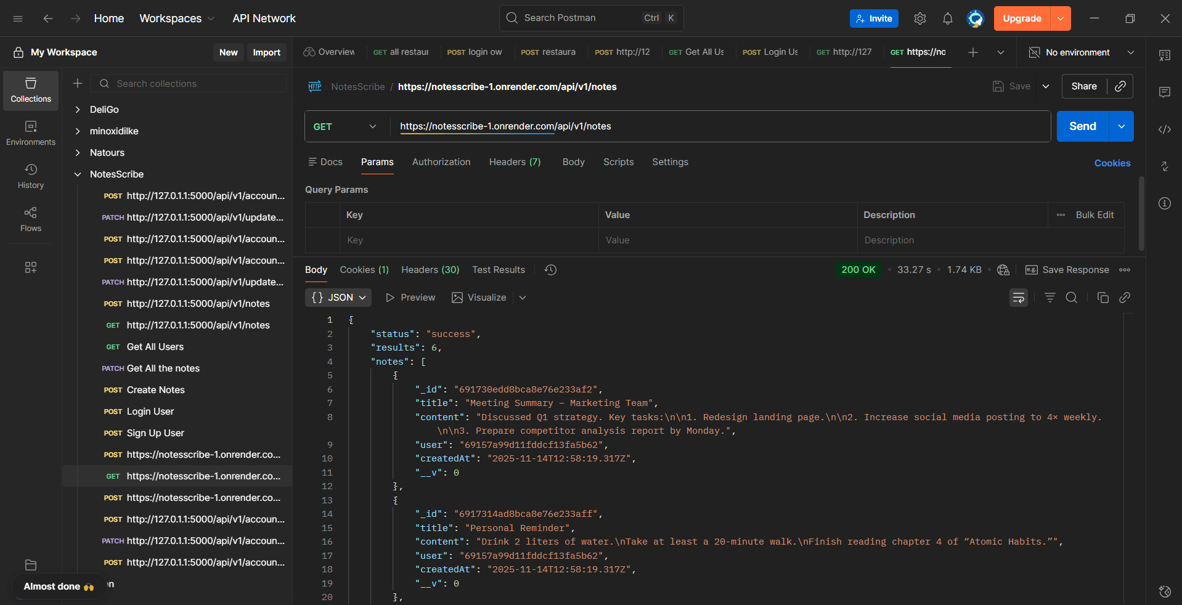This screenshot has width=1182, height=605.
Task: Copy the response body to clipboard
Action: (1103, 298)
